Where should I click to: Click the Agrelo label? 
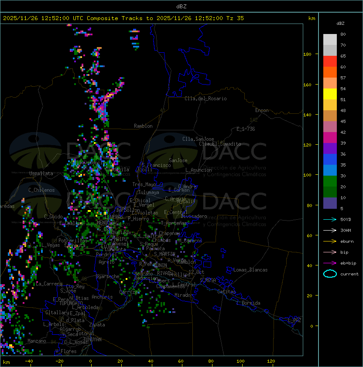click(x=106, y=262)
